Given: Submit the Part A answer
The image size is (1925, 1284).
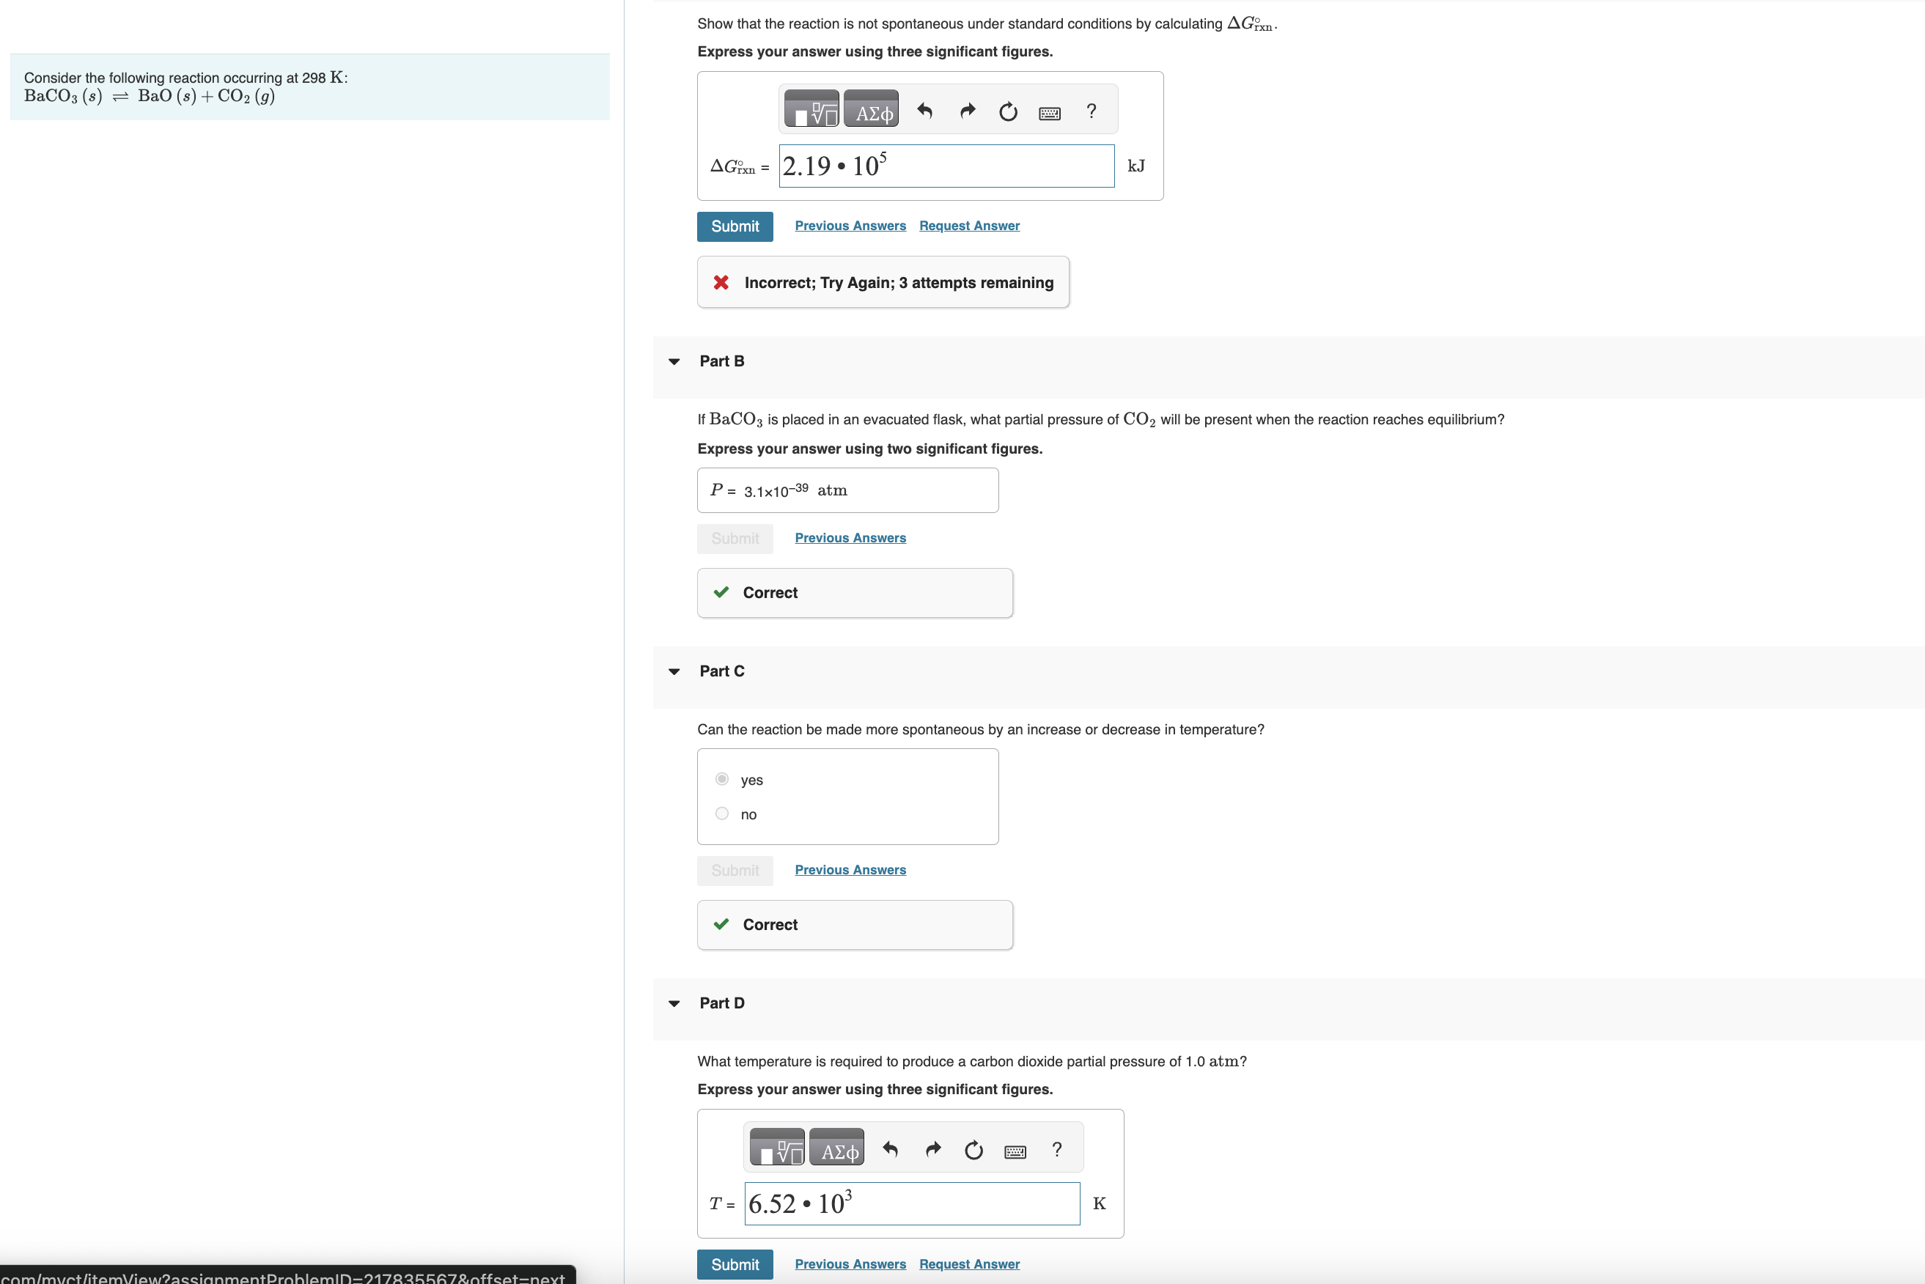Looking at the screenshot, I should [x=734, y=226].
